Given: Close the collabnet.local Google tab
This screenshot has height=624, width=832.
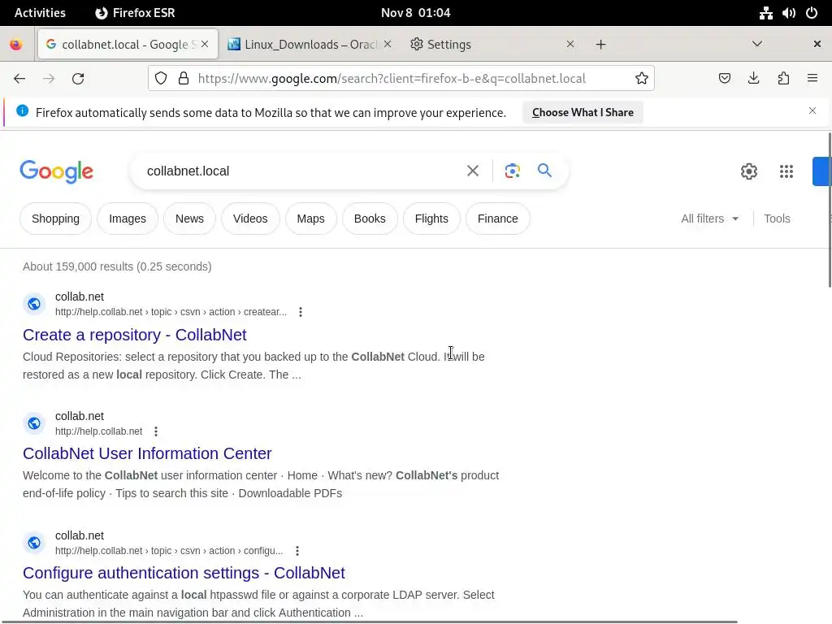Looking at the screenshot, I should [x=205, y=44].
